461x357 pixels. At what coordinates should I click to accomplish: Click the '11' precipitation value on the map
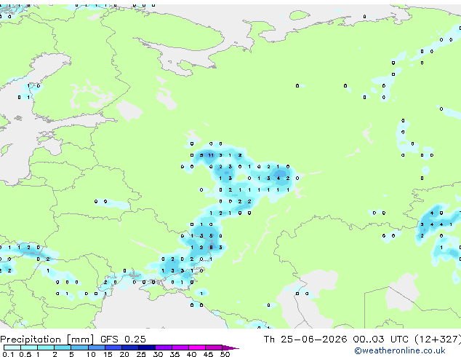click(x=211, y=155)
